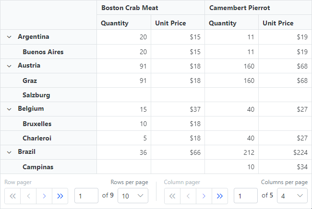312x209 pixels.
Task: Jump to last column page
Action: tap(220, 196)
